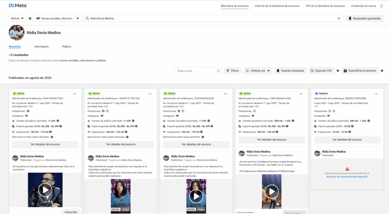Play the video in fourth ad card

[x=271, y=191]
